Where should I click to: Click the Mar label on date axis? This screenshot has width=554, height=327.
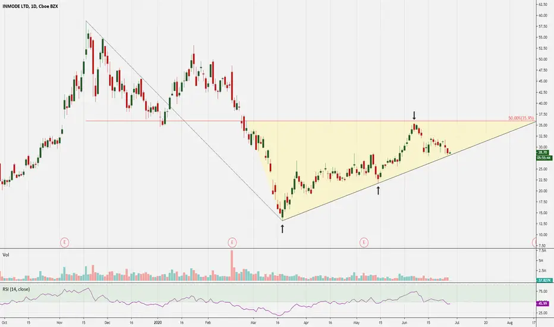pos(253,323)
